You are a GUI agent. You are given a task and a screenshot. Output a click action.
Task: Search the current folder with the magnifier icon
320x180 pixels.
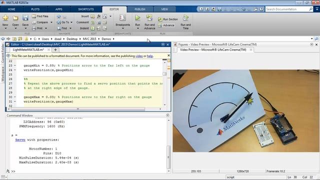point(316,39)
